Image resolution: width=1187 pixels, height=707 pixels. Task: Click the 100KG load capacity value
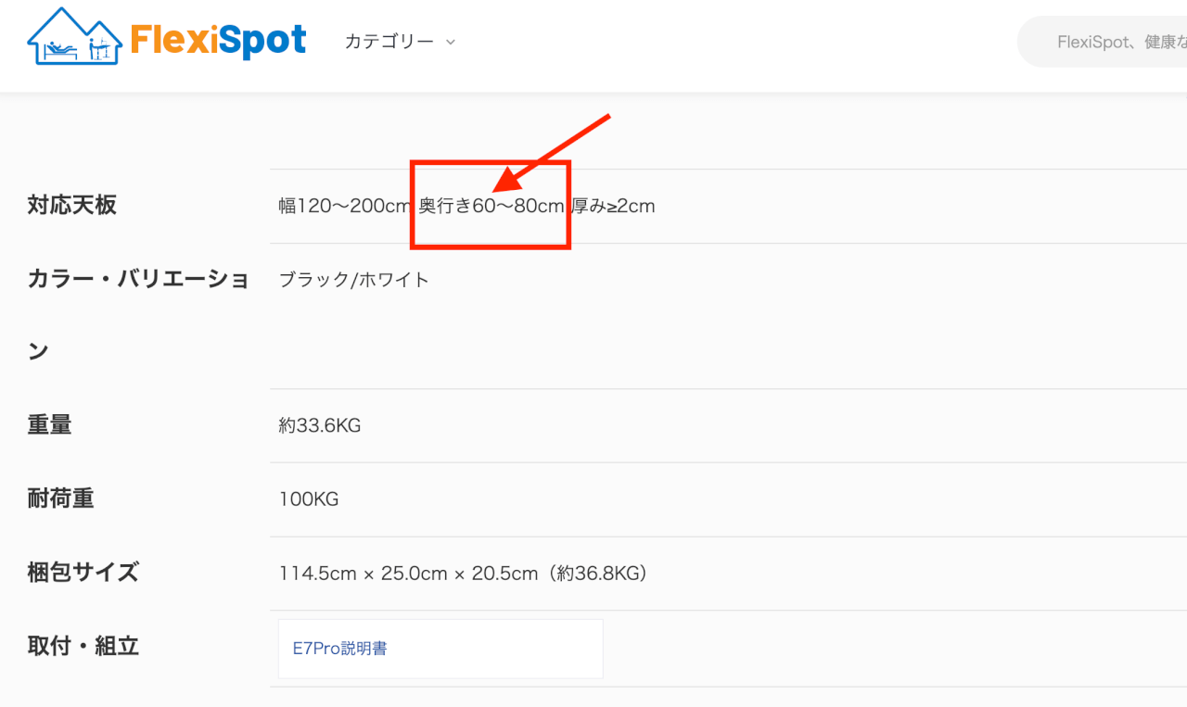pos(309,499)
